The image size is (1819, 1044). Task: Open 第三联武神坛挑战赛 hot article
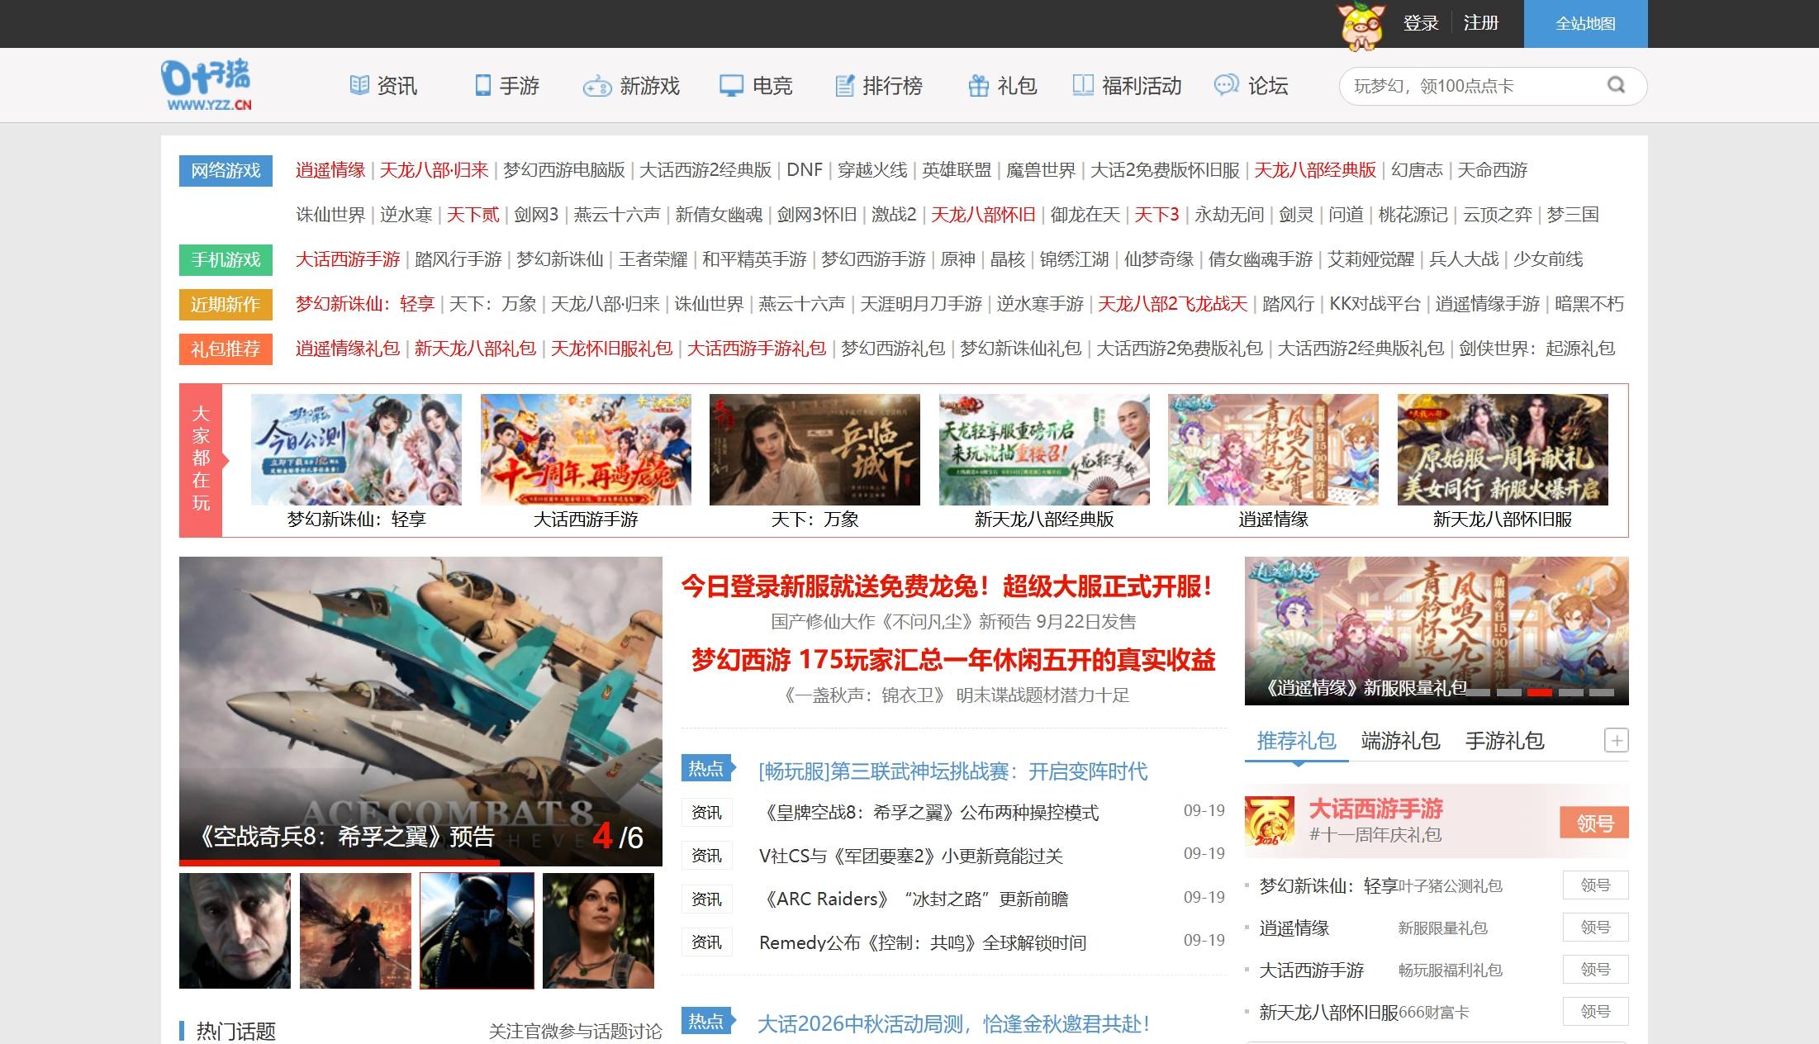pyautogui.click(x=952, y=771)
